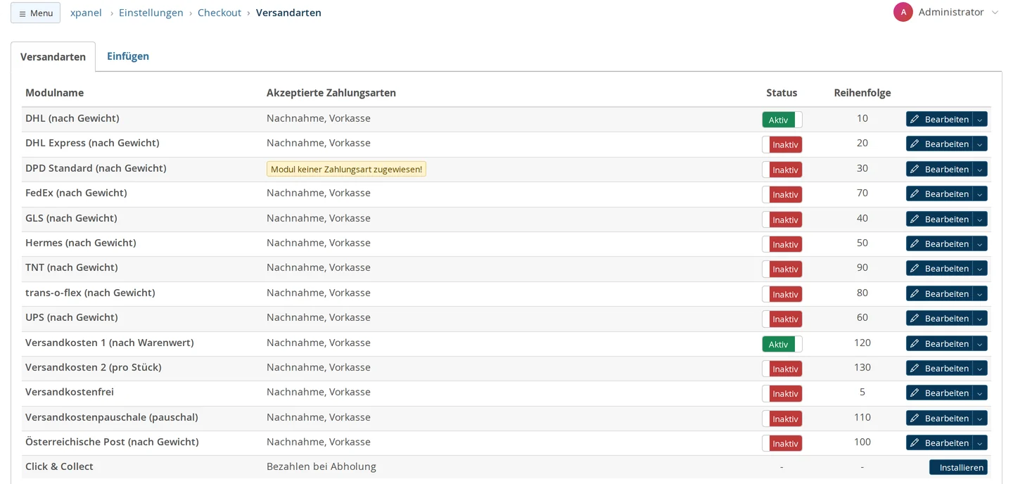The image size is (1013, 484).
Task: Toggle status of DHL (nach Gewicht)
Action: click(x=782, y=120)
